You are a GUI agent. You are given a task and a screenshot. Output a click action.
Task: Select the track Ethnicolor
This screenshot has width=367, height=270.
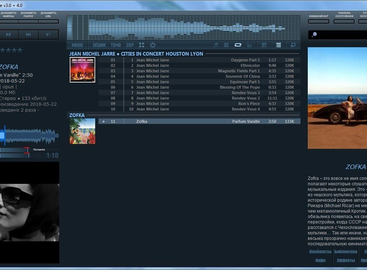[199, 65]
